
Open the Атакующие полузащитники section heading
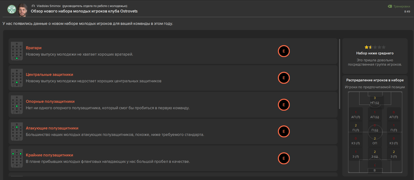pyautogui.click(x=52, y=128)
